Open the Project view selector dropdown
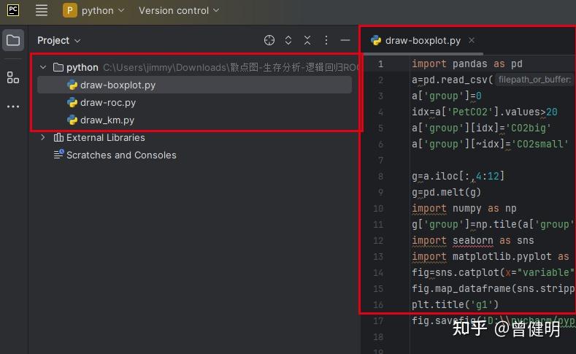 pyautogui.click(x=59, y=40)
